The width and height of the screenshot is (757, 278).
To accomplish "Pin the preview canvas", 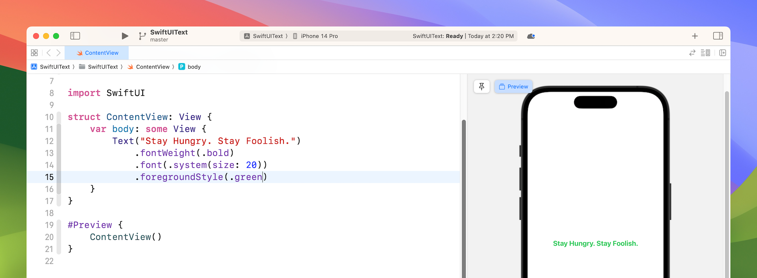I will click(x=482, y=87).
